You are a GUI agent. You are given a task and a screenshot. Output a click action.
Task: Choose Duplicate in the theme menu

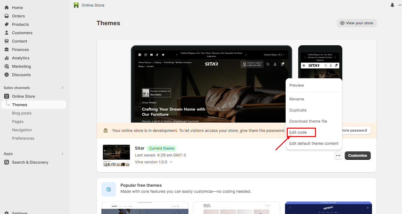tap(298, 110)
